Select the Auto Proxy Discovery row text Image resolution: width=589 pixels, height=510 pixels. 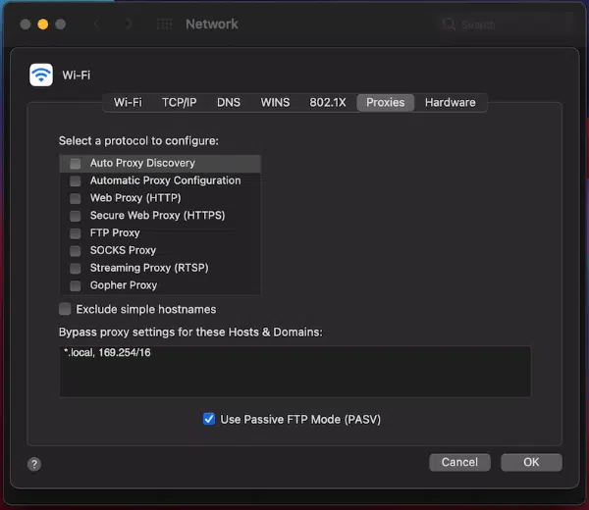point(142,163)
